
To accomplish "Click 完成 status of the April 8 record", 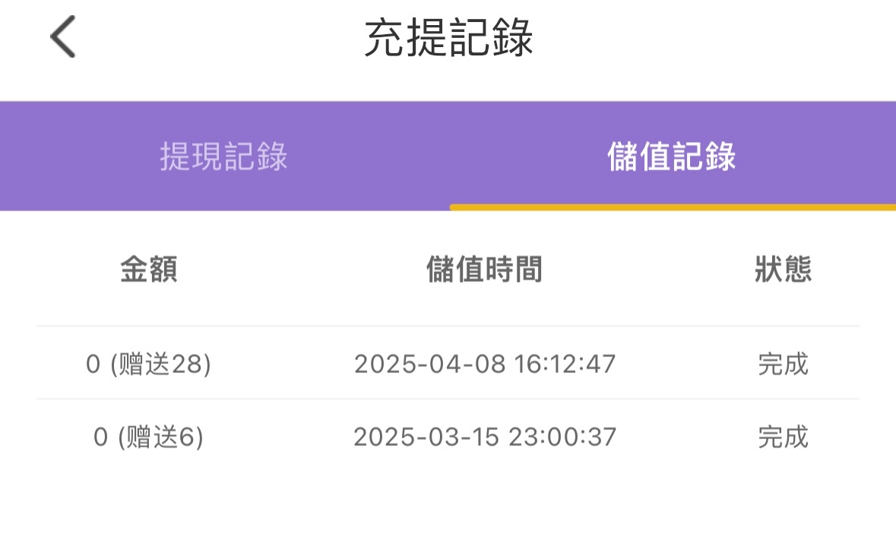I will tap(783, 365).
